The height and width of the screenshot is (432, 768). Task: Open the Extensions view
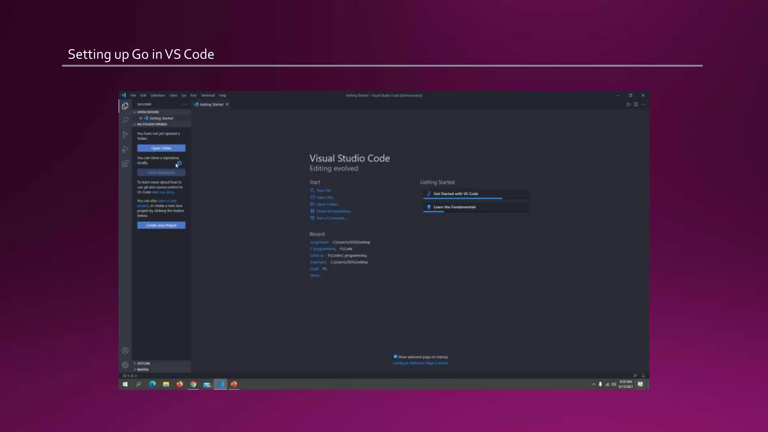[125, 163]
